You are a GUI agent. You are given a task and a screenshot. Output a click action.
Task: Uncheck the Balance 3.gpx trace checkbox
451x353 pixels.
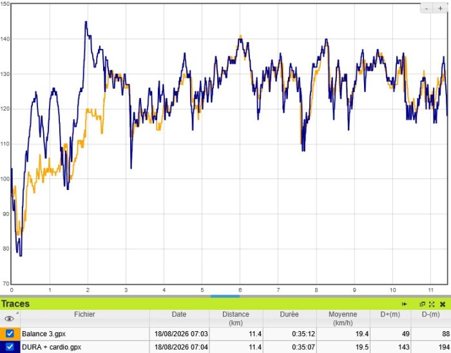tap(10, 334)
